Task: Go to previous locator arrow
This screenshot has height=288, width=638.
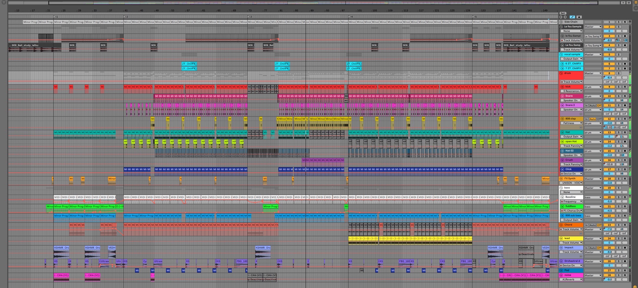Action: pos(561,17)
